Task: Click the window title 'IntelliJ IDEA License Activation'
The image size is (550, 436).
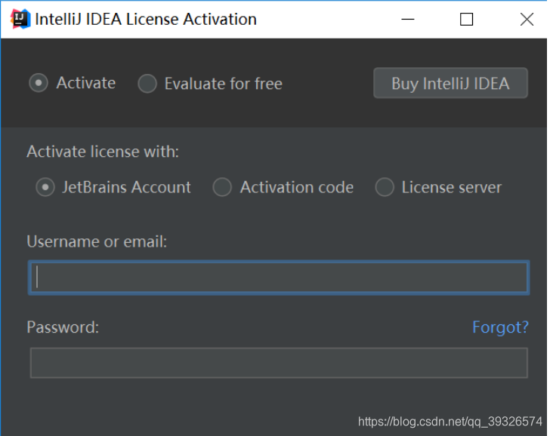Action: 146,20
